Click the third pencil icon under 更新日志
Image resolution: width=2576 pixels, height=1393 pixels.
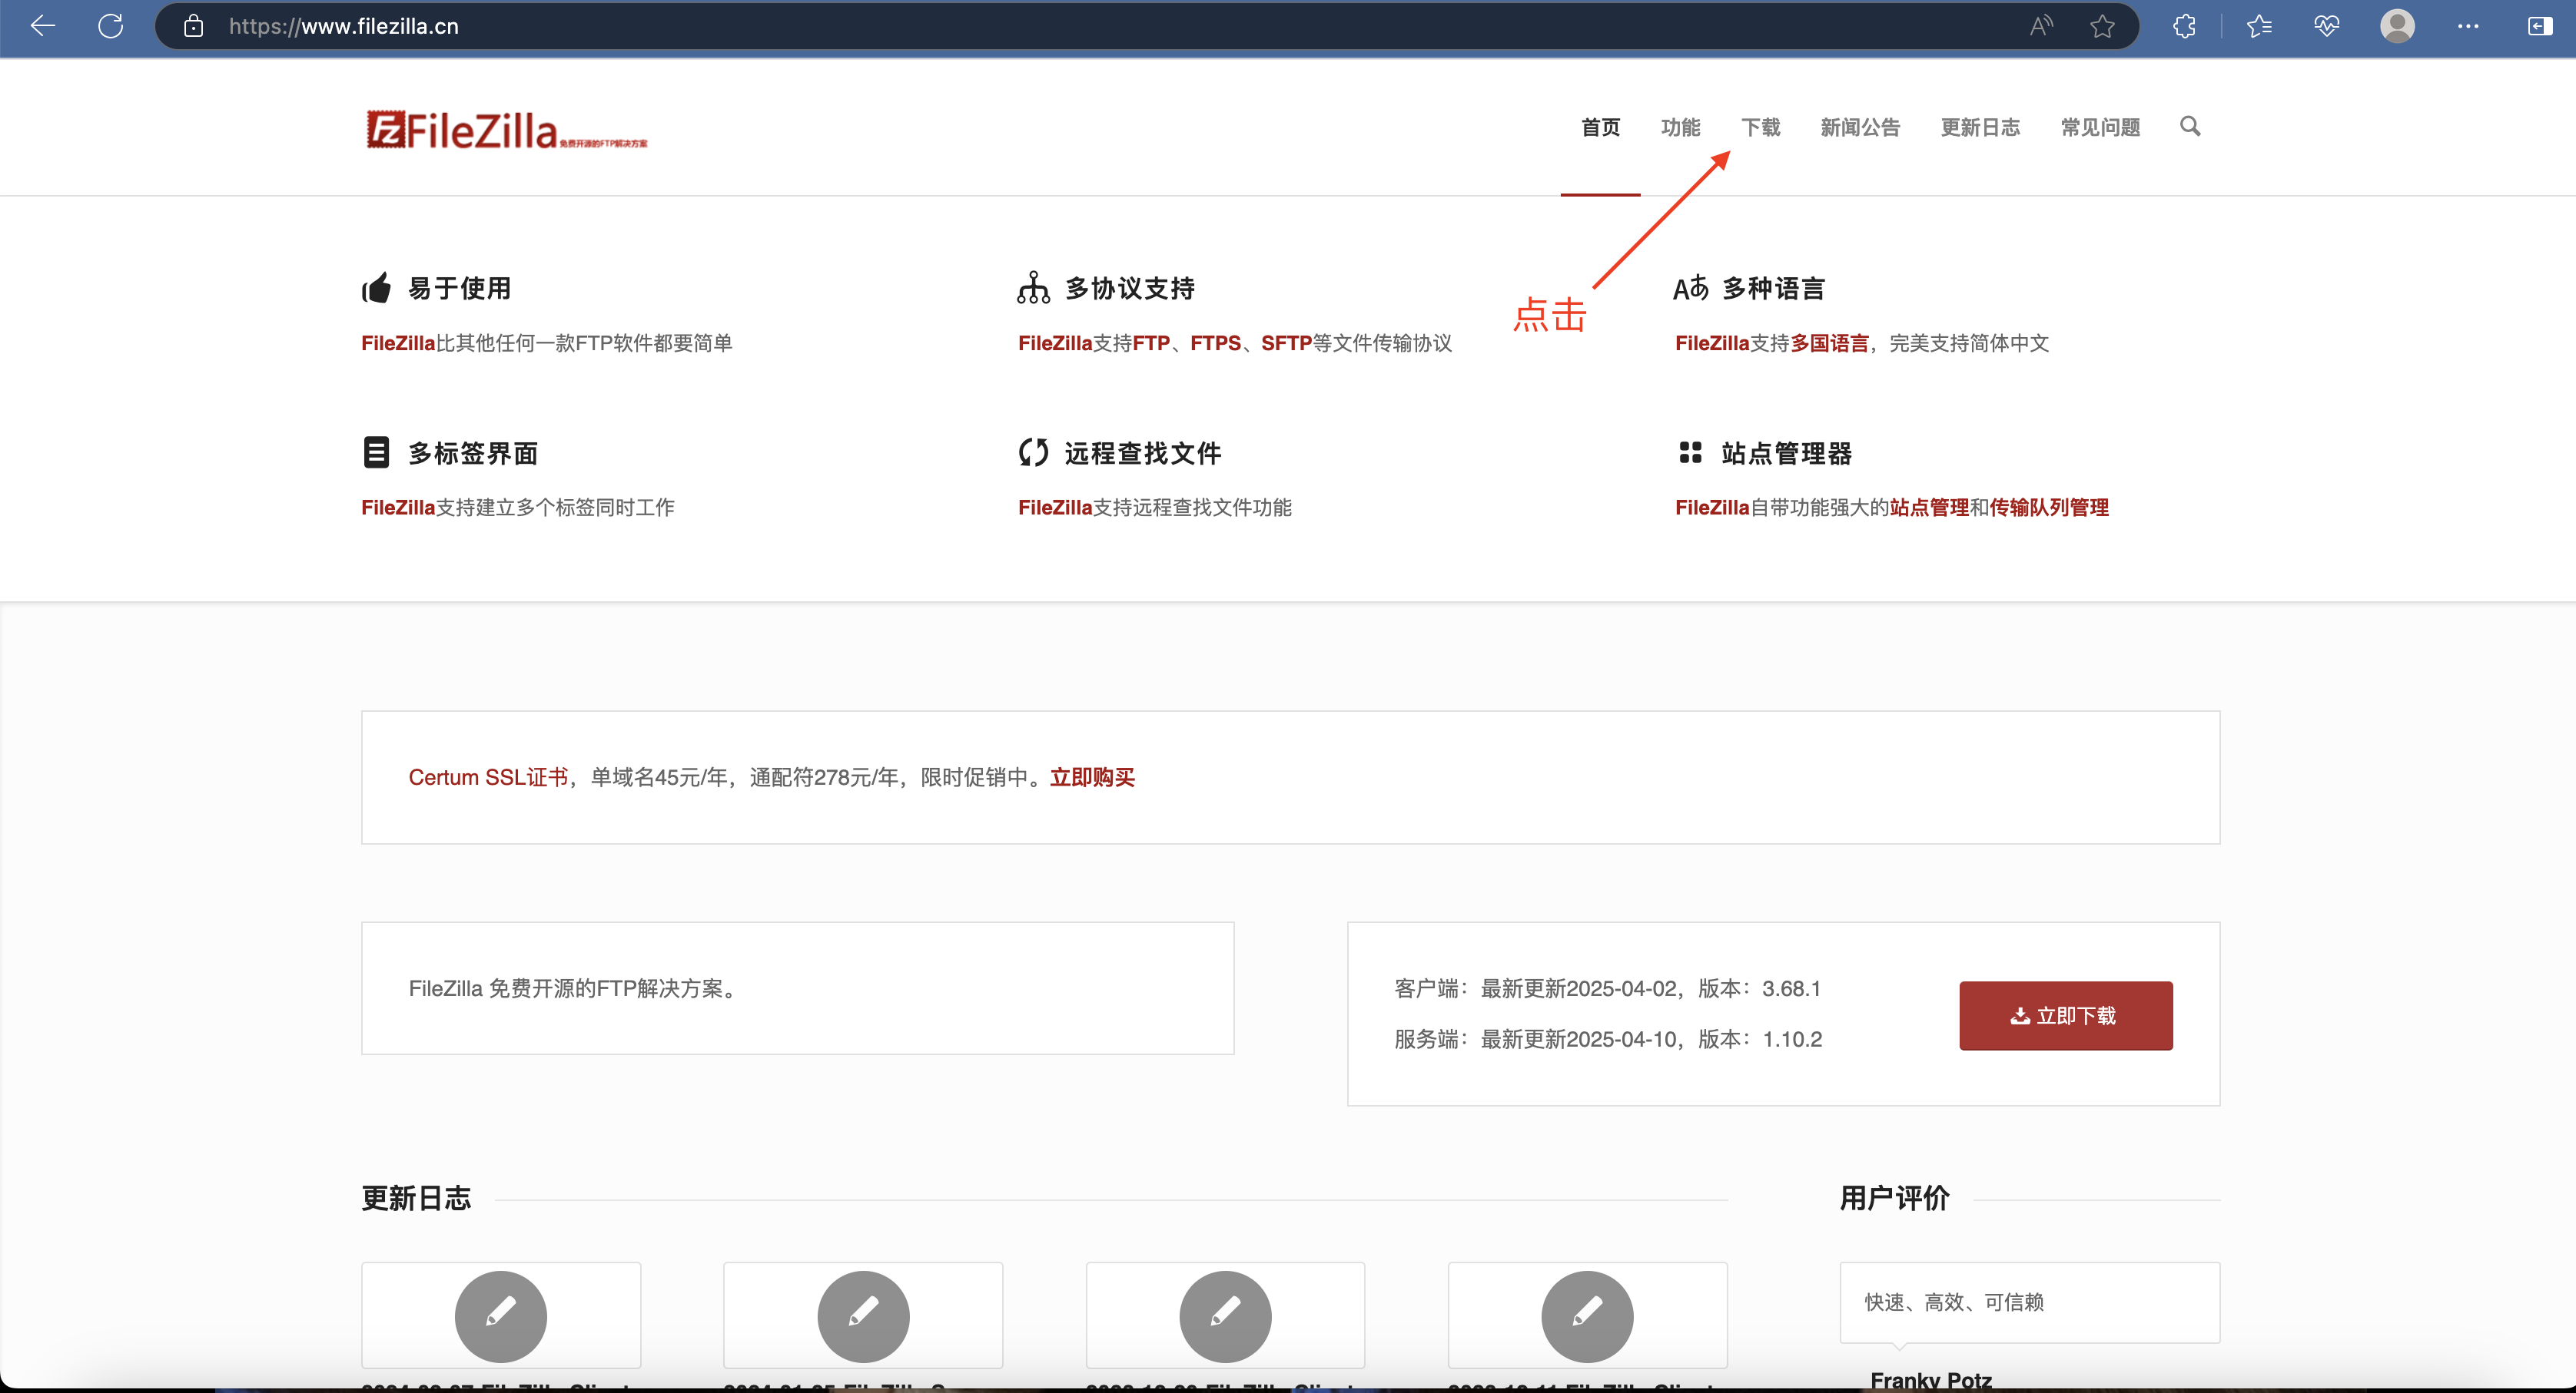point(1225,1316)
